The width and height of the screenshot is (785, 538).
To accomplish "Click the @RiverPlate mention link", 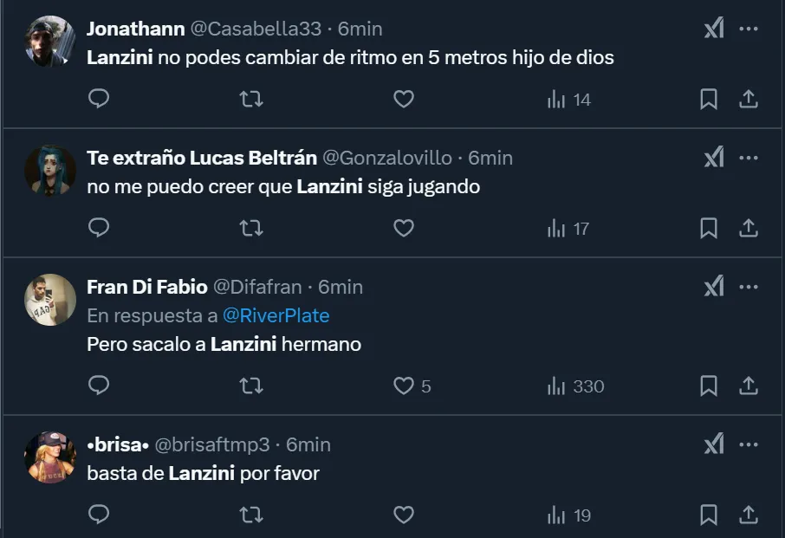I will [x=276, y=315].
